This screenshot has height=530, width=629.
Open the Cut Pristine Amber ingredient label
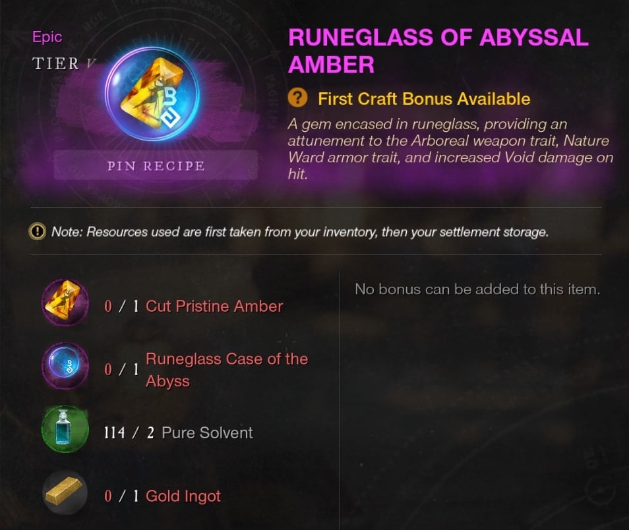tap(214, 306)
